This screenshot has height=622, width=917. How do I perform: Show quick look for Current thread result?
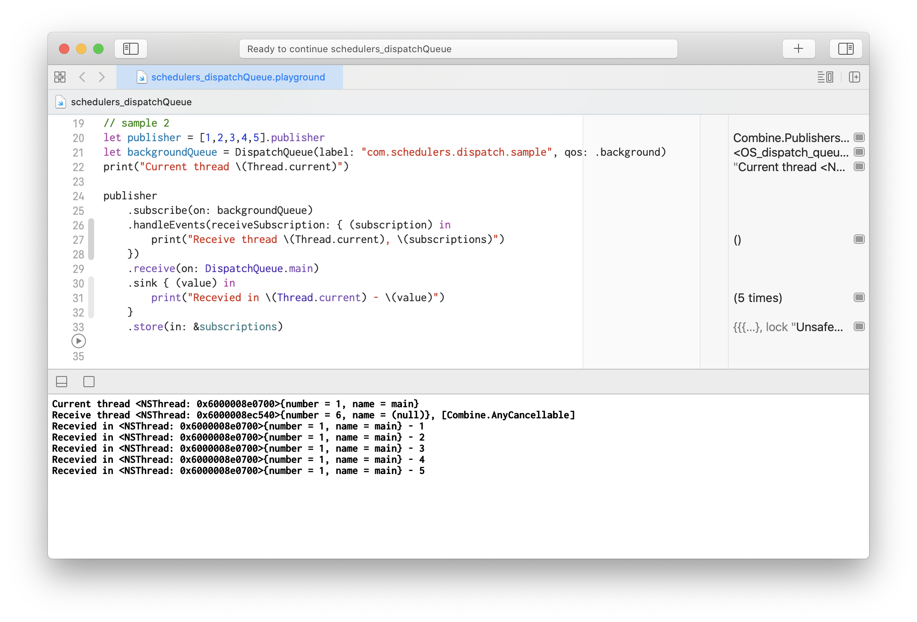tap(859, 166)
